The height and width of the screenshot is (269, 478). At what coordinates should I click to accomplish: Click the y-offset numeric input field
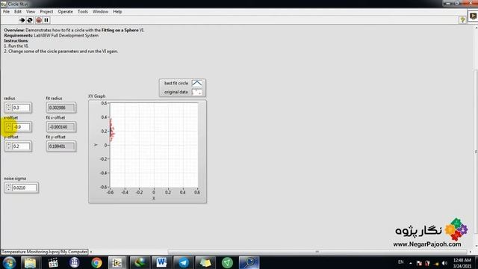[21, 146]
